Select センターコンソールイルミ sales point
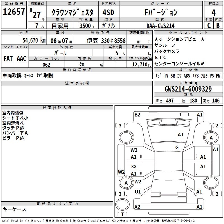Screen dimensions: 224x224 click(179, 64)
